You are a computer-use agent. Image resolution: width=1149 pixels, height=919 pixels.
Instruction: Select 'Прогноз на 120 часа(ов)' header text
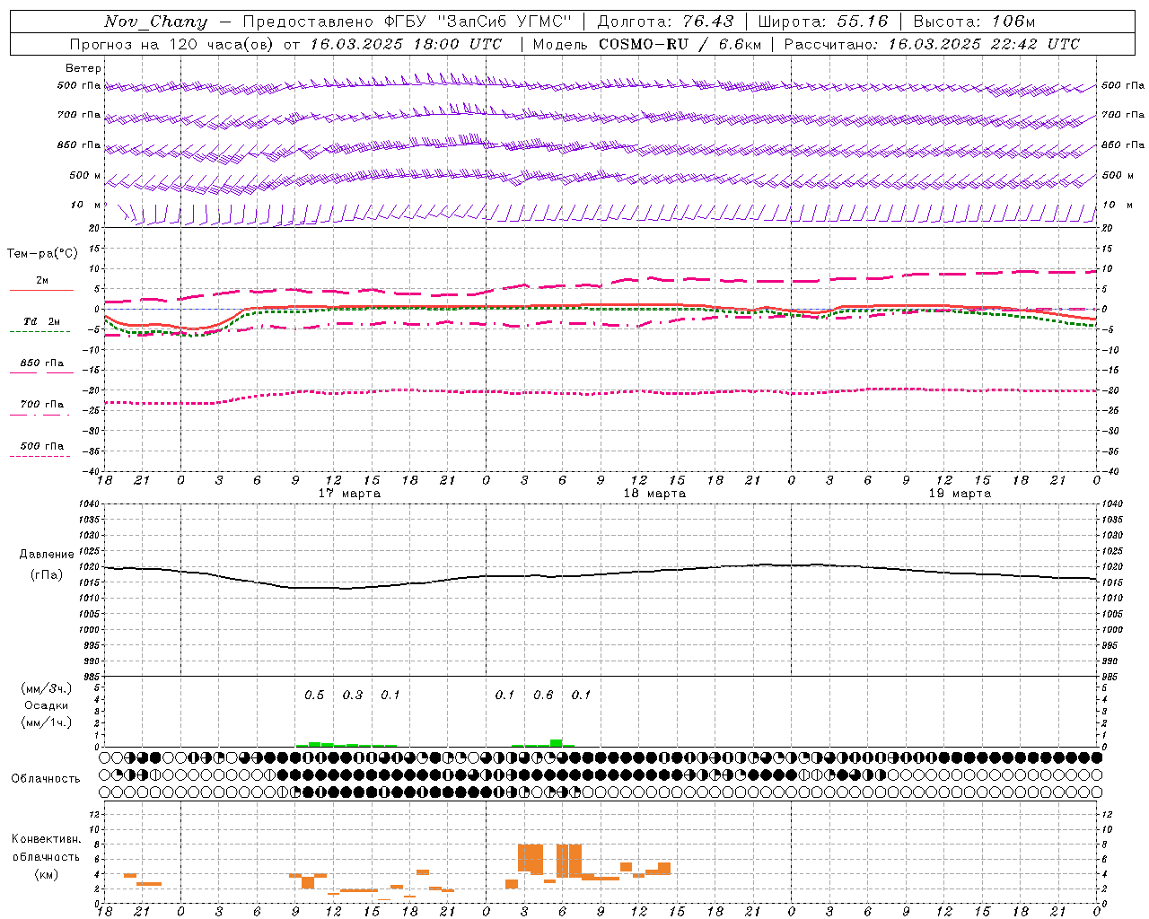tap(172, 44)
